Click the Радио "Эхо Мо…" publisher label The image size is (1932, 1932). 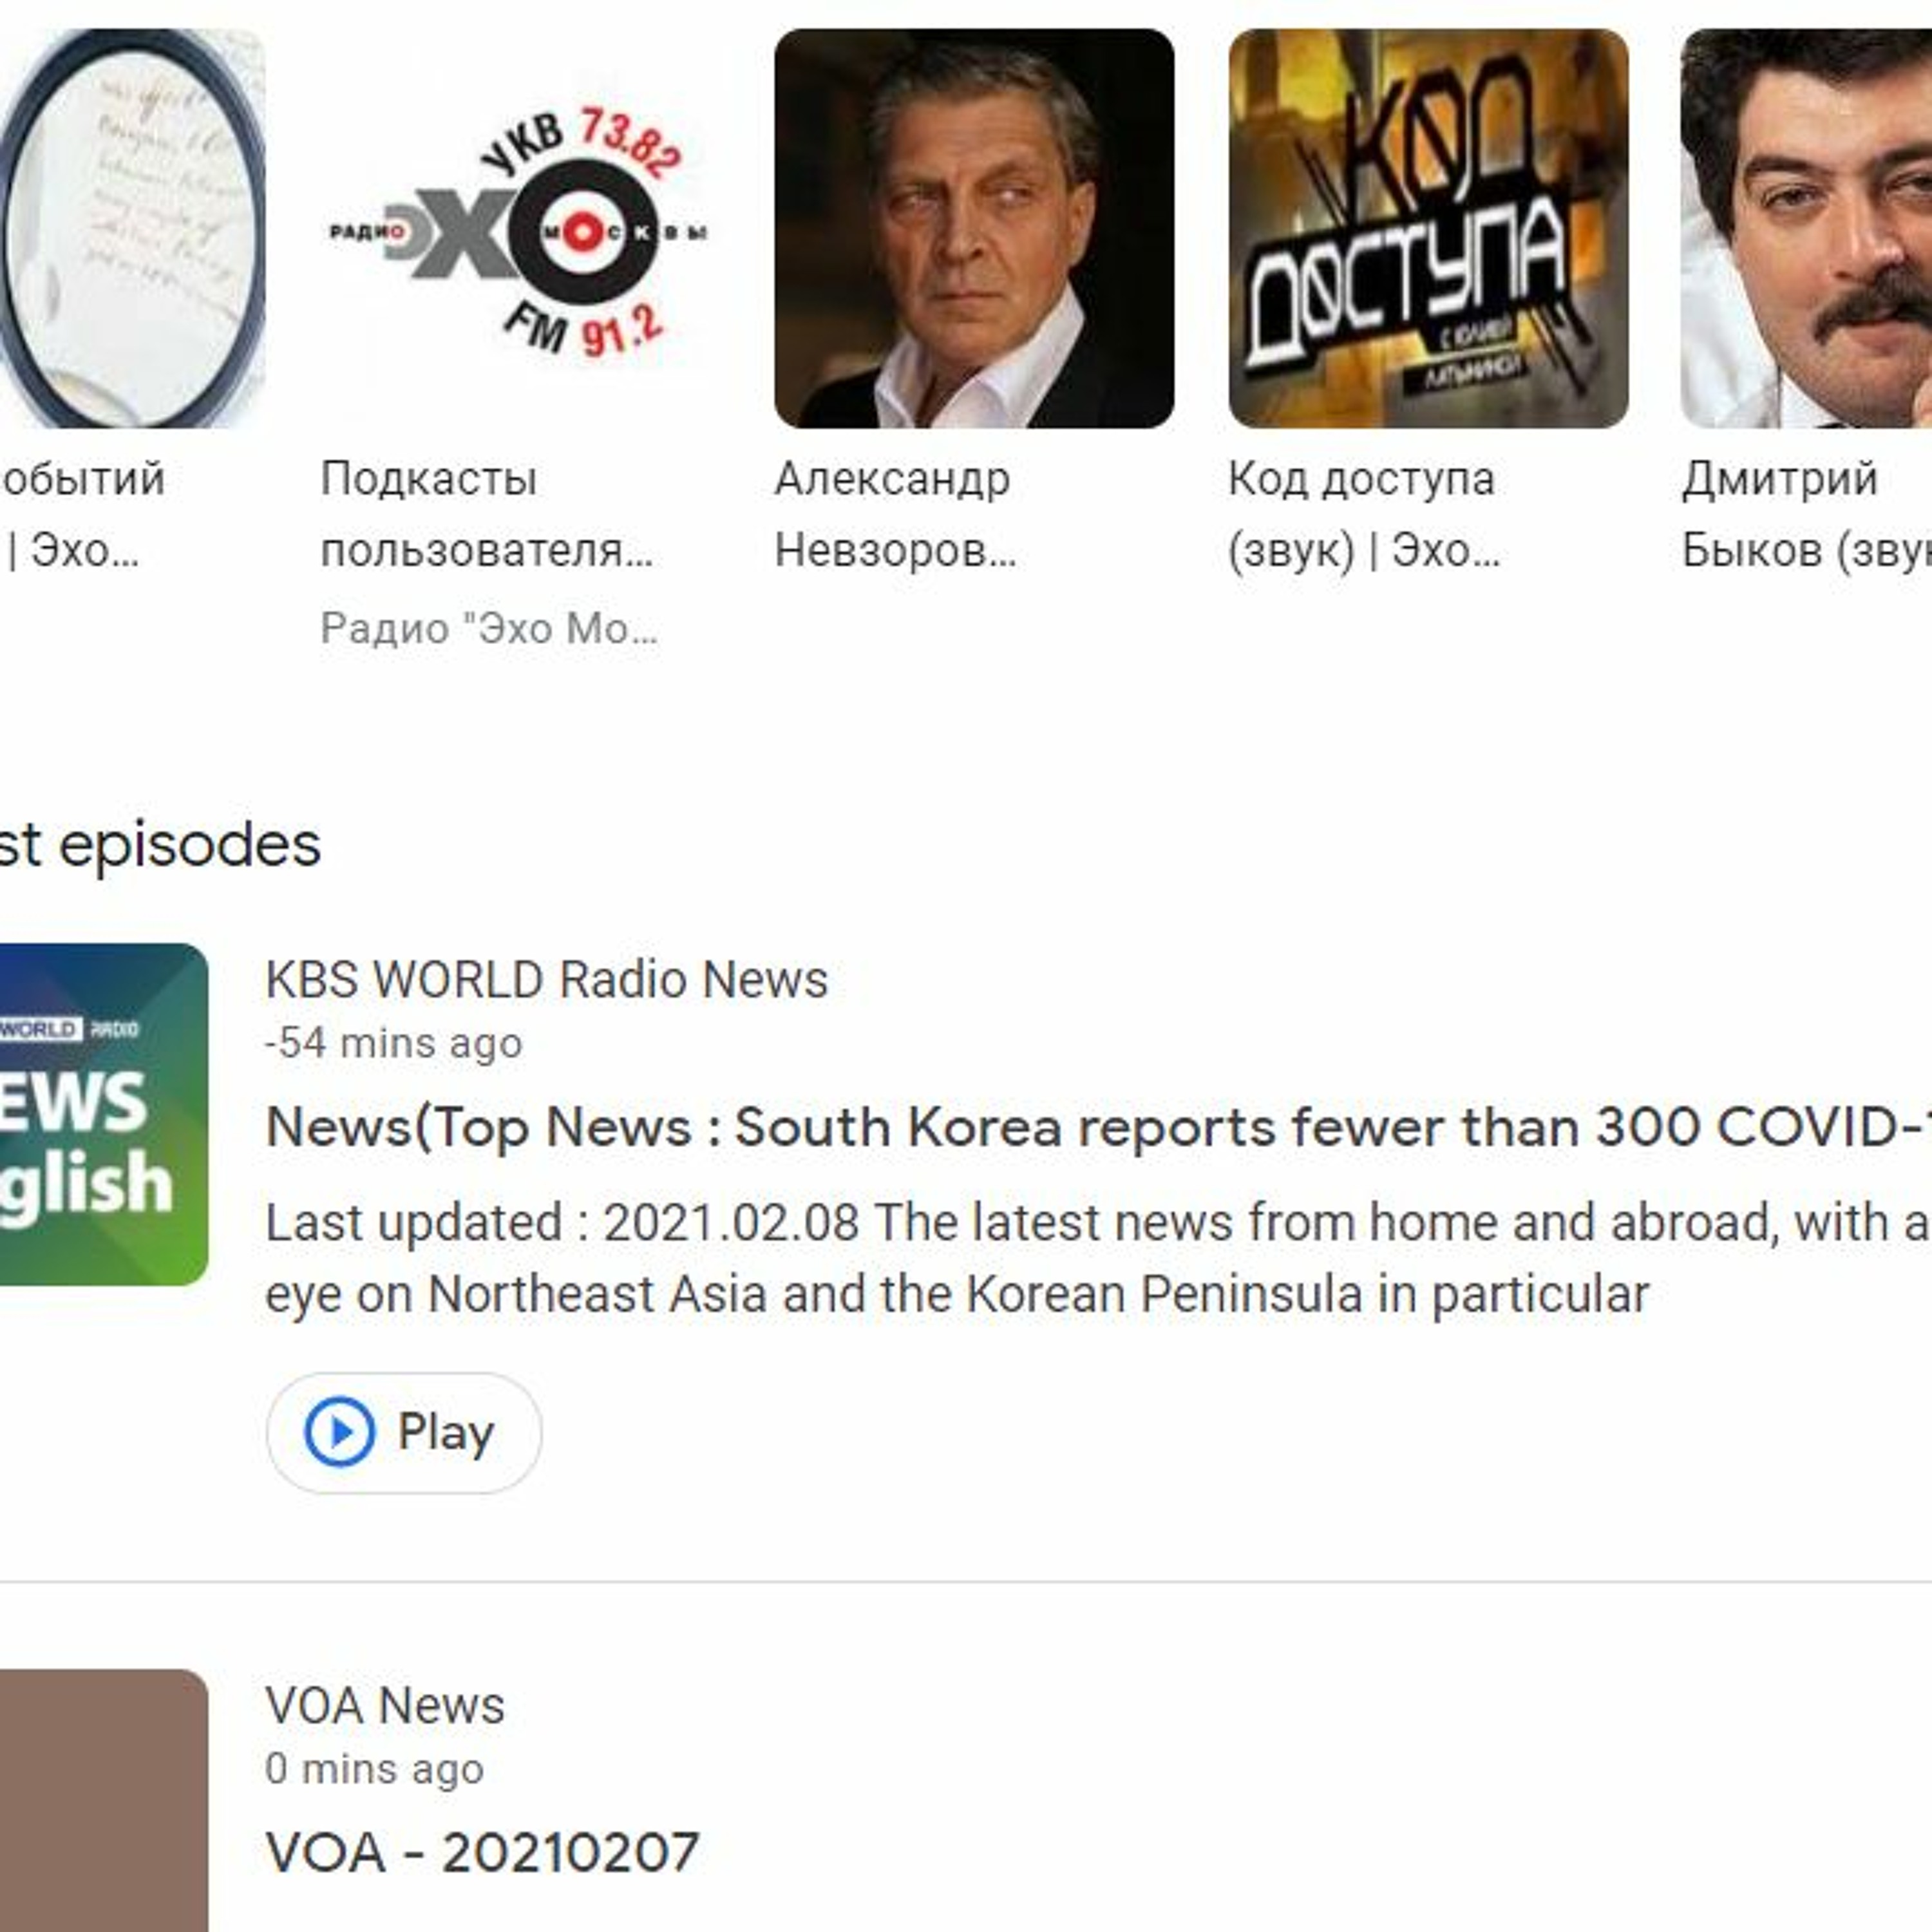(489, 629)
